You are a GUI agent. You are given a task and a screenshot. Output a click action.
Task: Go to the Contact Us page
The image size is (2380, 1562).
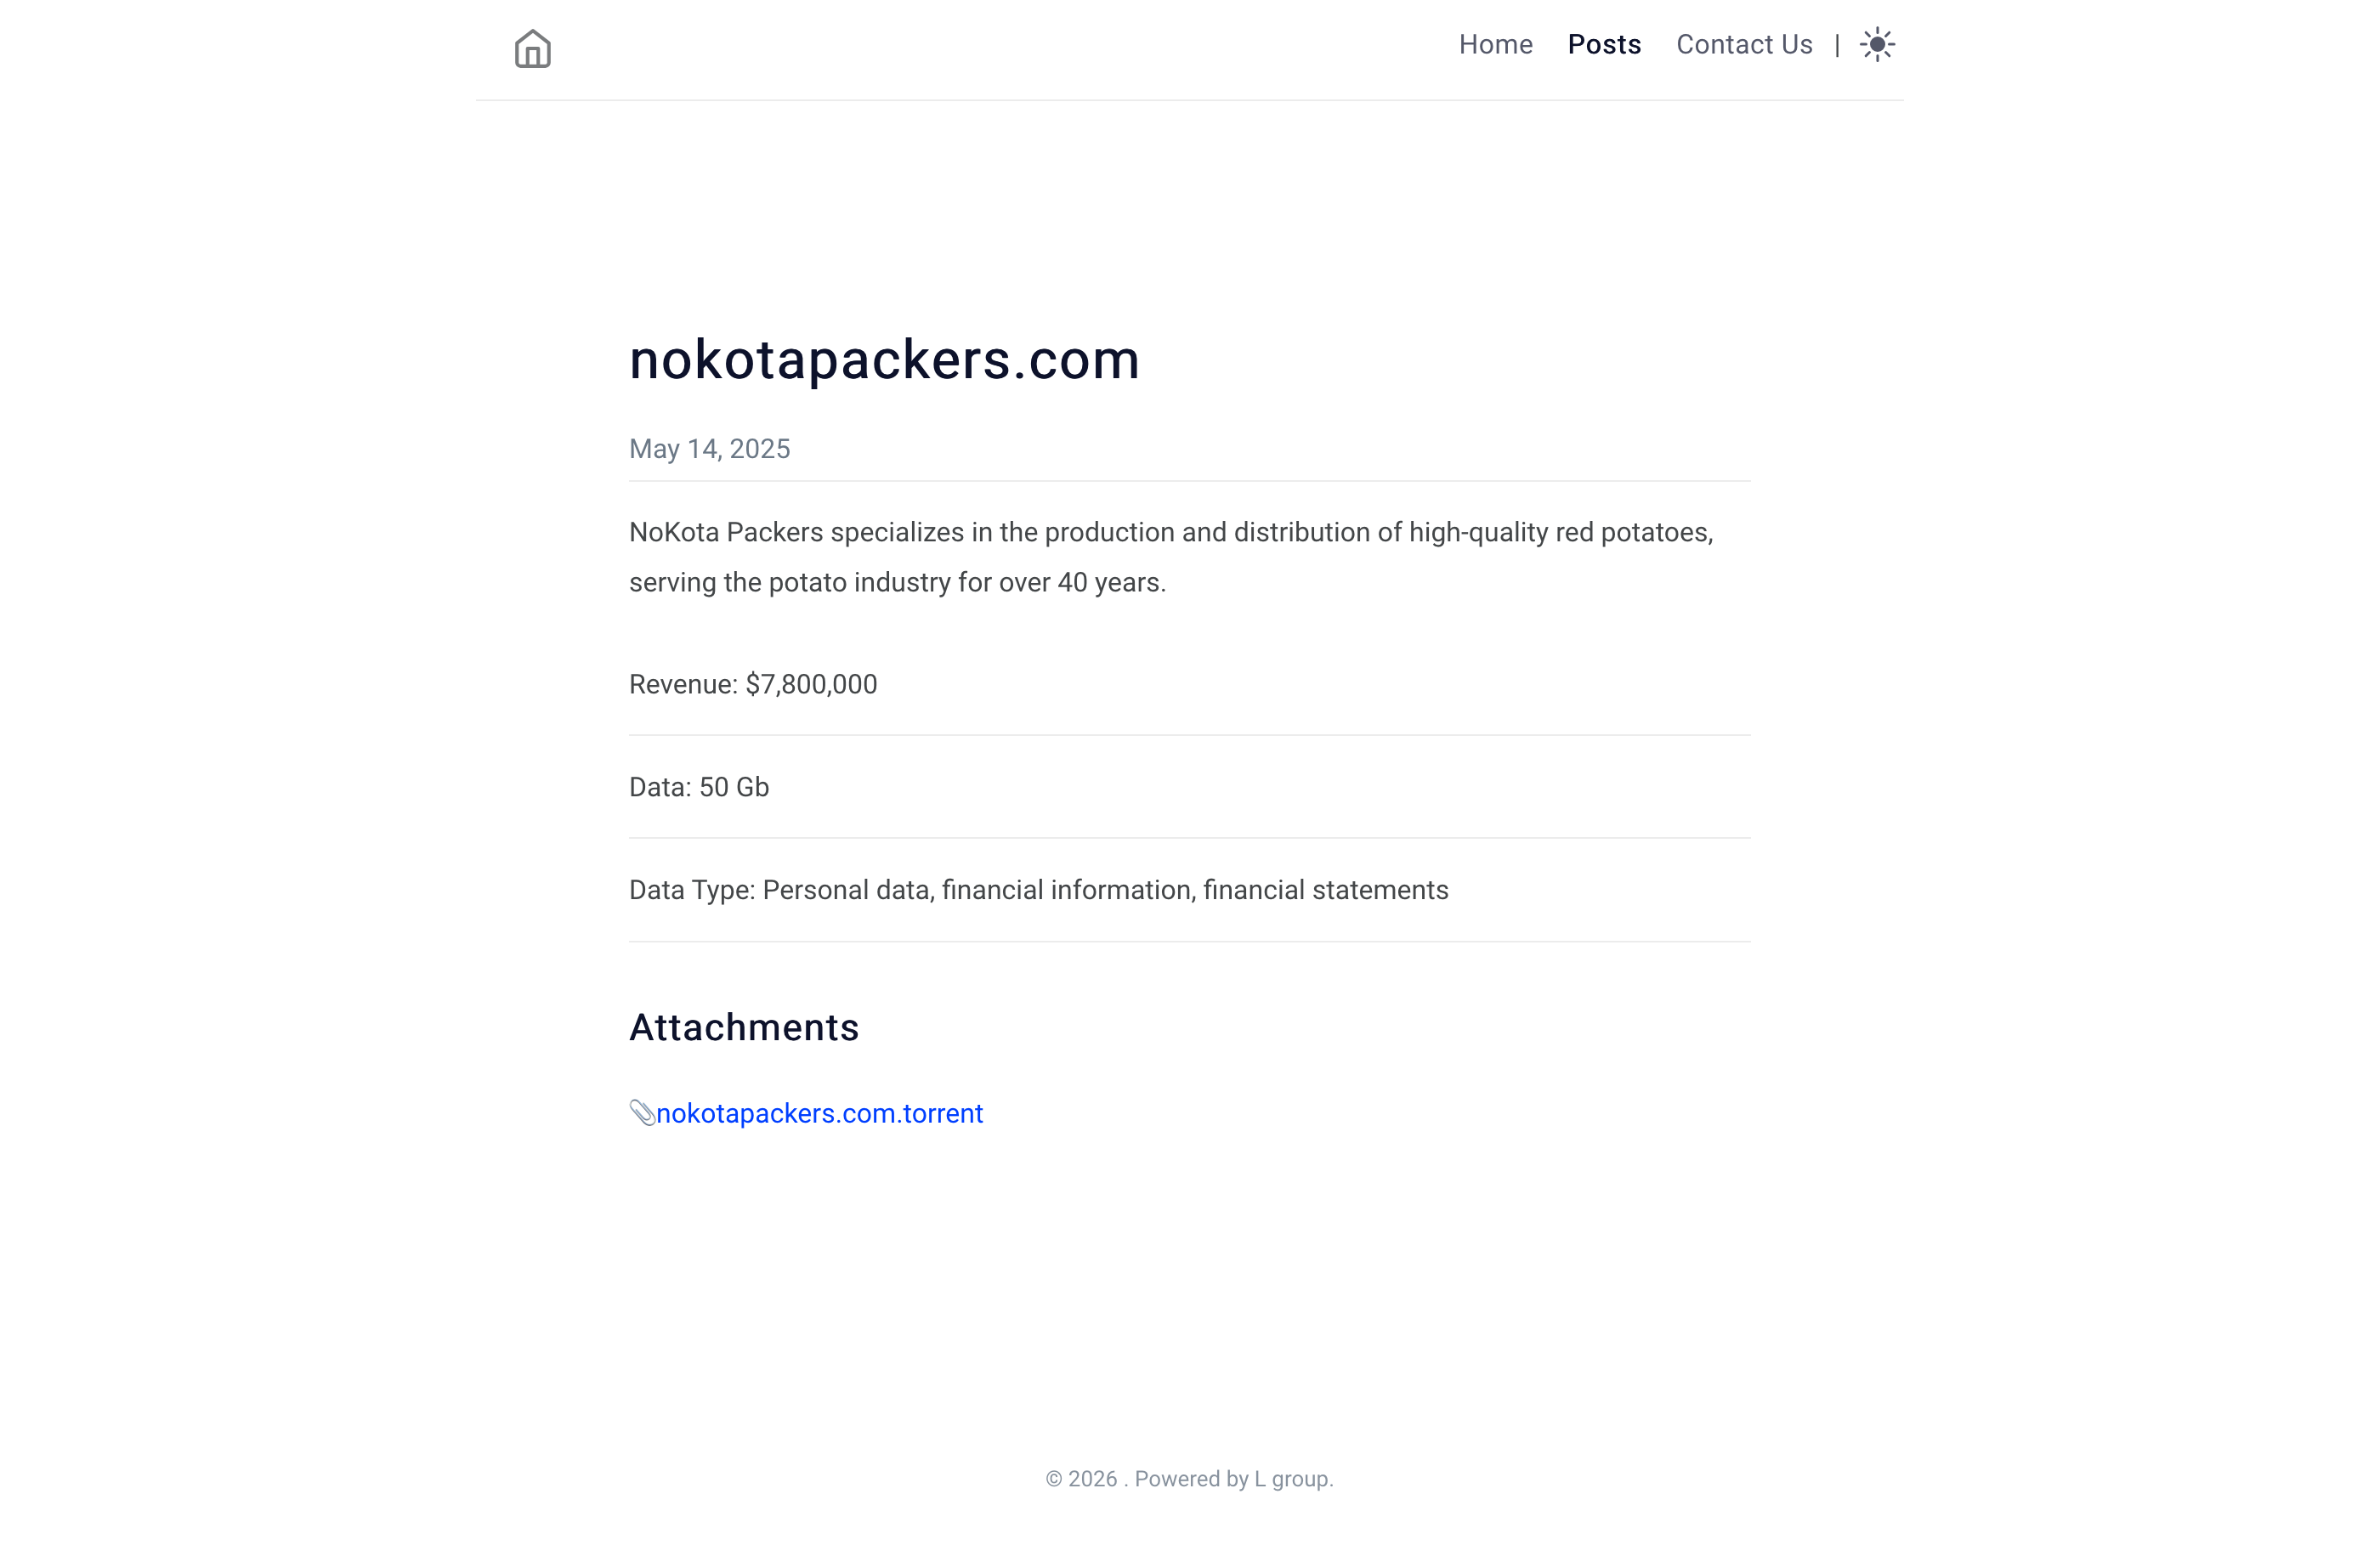click(1744, 44)
